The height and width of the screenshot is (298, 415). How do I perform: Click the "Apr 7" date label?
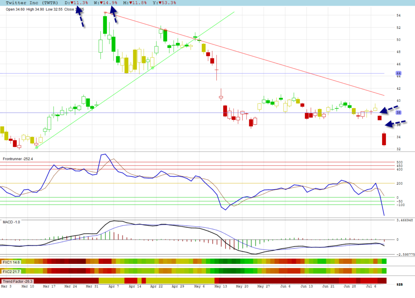(x=113, y=286)
